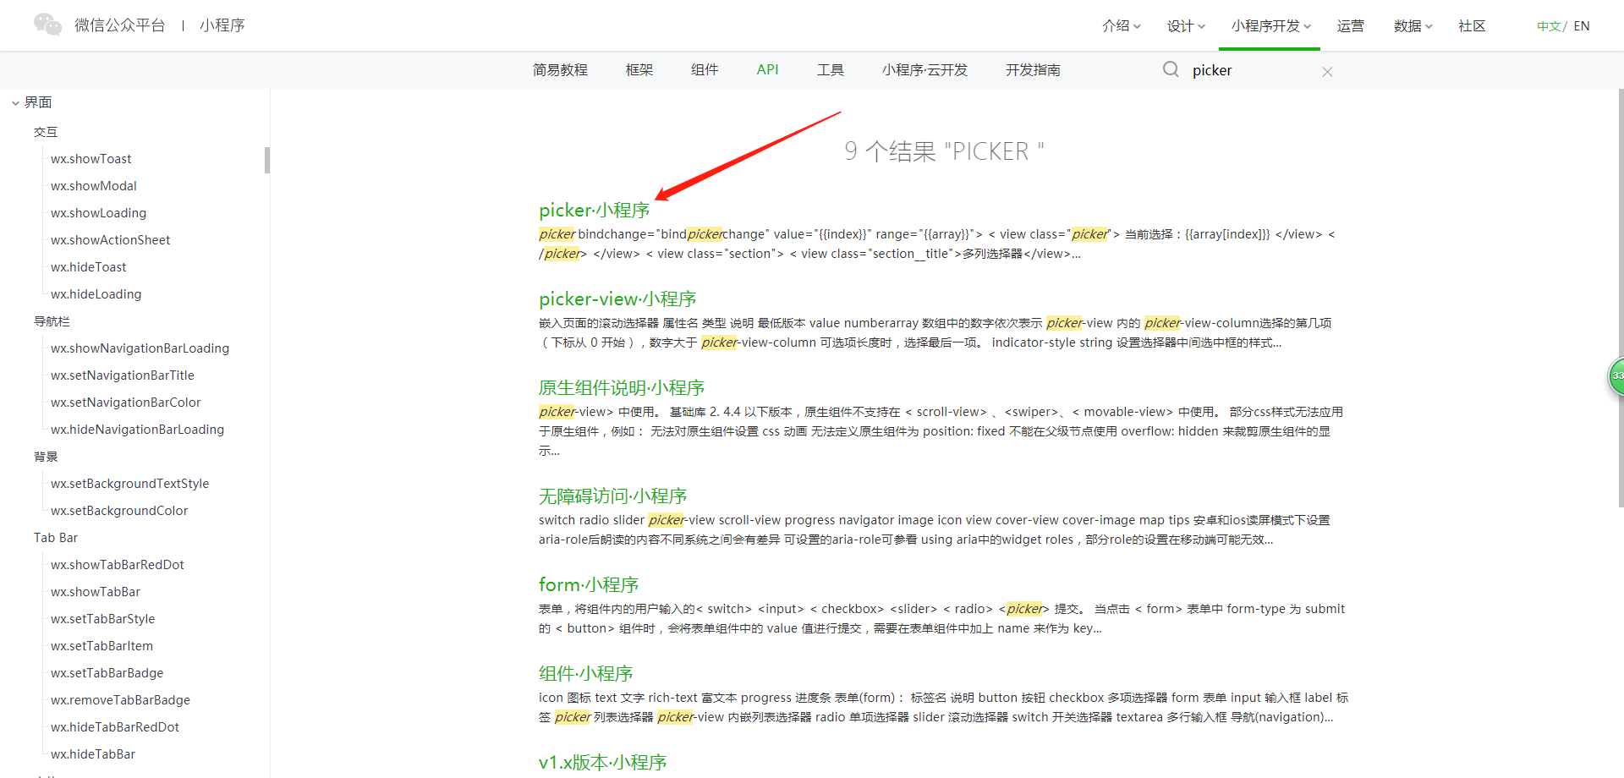Open the 框架 tab
This screenshot has height=778, width=1624.
click(639, 70)
